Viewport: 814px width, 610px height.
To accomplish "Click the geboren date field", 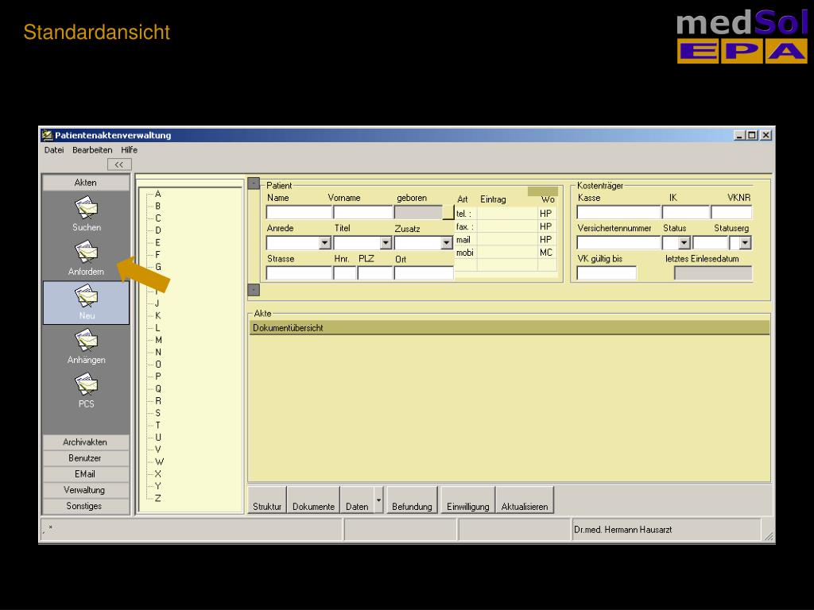I will (418, 212).
